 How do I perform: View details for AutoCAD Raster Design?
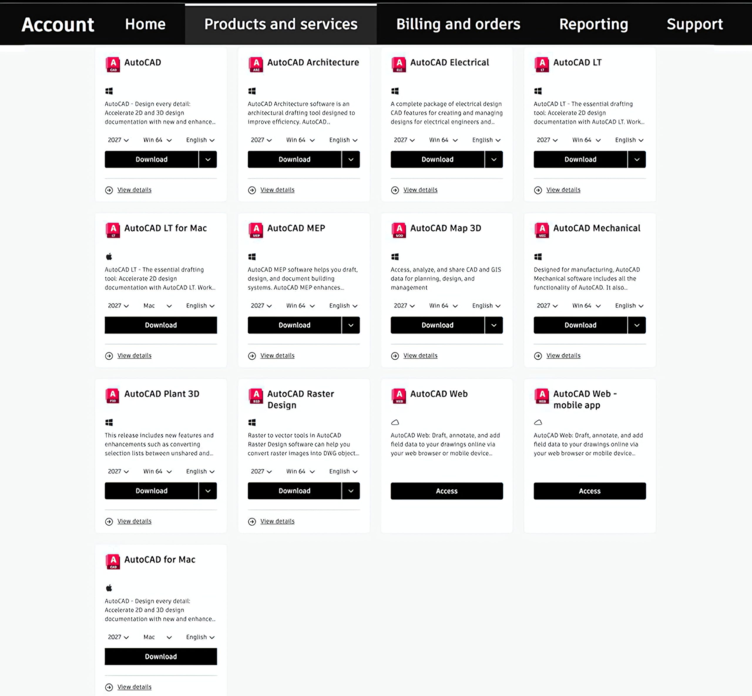click(x=277, y=521)
